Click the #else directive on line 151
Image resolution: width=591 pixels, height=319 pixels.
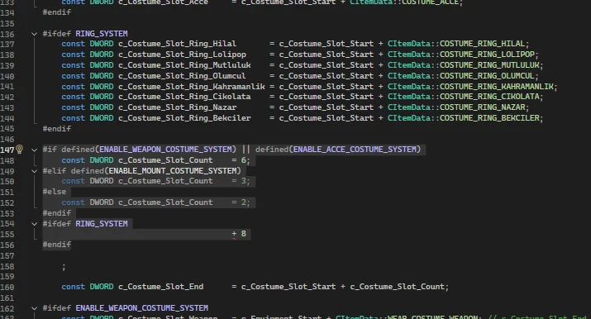point(55,192)
